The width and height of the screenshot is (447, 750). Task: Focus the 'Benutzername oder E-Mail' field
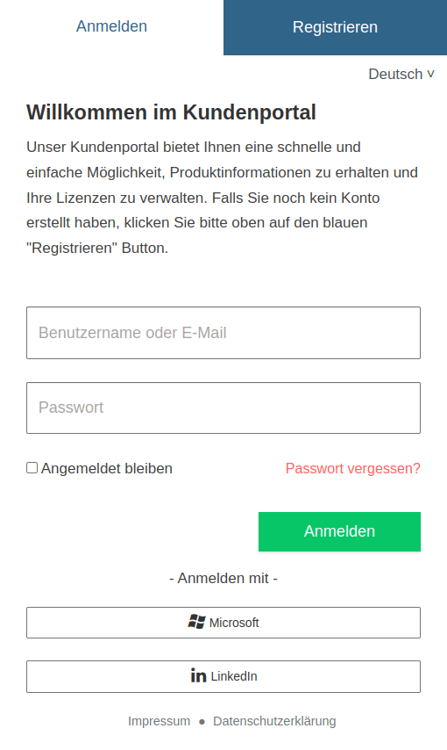[223, 333]
